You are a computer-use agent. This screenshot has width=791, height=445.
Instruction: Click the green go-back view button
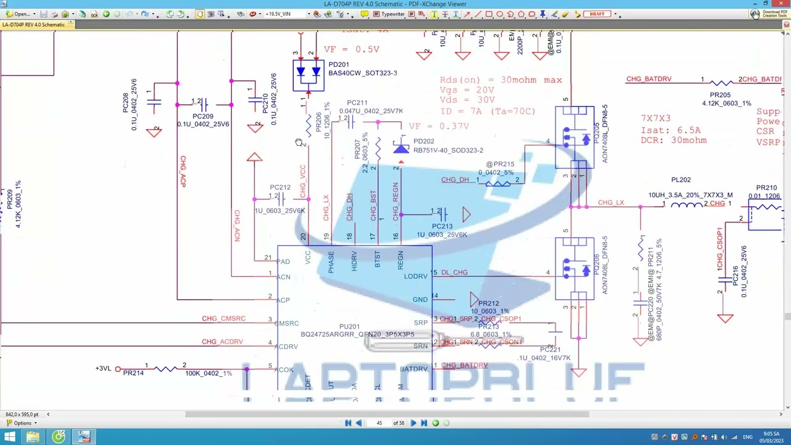(x=436, y=423)
